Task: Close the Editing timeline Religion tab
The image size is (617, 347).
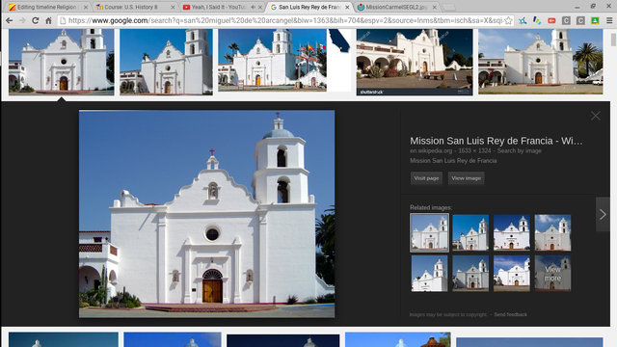Action: click(x=86, y=7)
